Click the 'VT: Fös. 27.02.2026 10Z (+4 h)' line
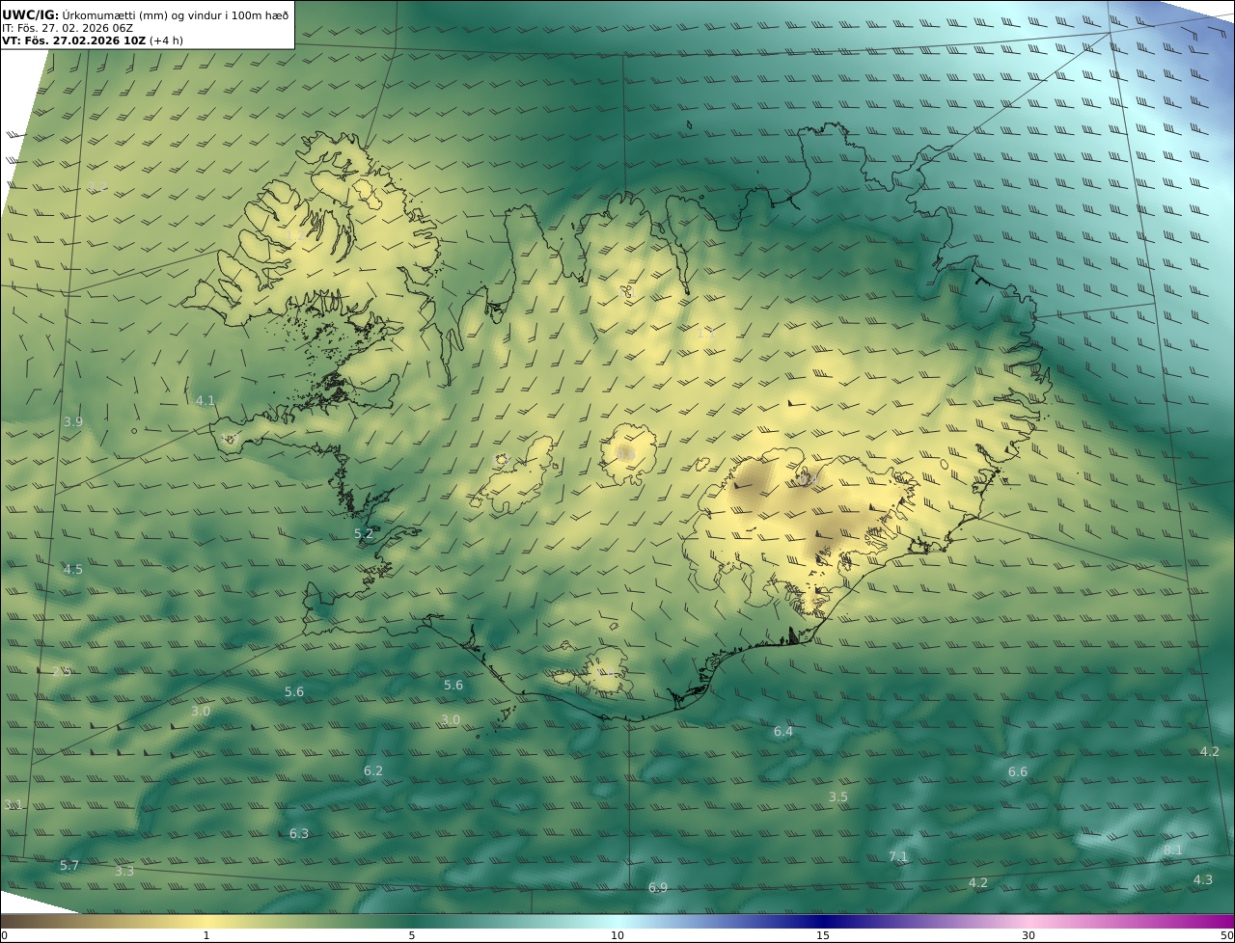This screenshot has height=943, width=1235. tap(93, 40)
